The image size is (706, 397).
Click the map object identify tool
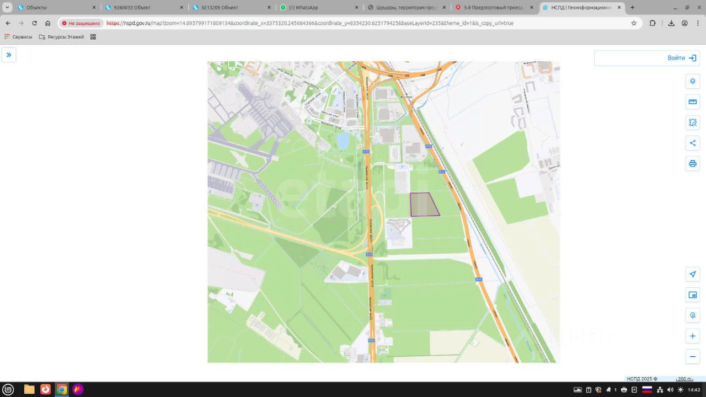pyautogui.click(x=692, y=315)
